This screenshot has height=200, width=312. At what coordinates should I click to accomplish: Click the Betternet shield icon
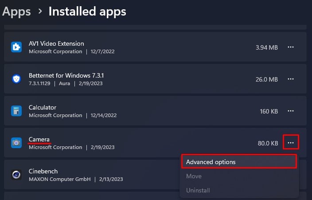click(16, 79)
